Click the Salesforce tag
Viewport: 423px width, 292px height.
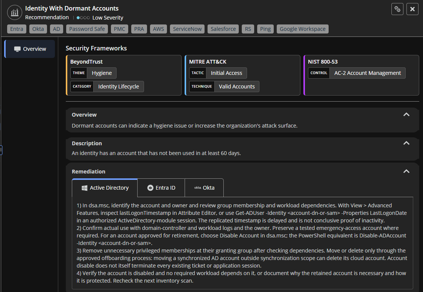pos(223,29)
